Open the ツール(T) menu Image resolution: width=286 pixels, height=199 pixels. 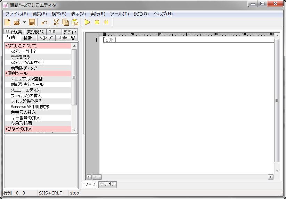pyautogui.click(x=120, y=14)
